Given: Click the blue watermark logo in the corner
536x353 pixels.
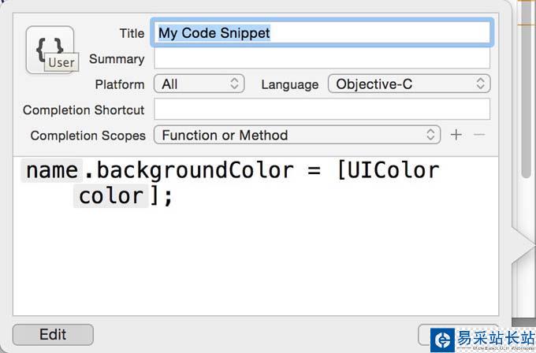Looking at the screenshot, I should 442,339.
